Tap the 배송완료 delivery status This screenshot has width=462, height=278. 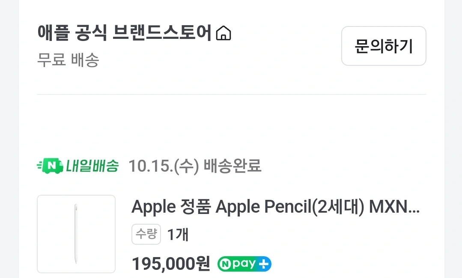pyautogui.click(x=232, y=166)
